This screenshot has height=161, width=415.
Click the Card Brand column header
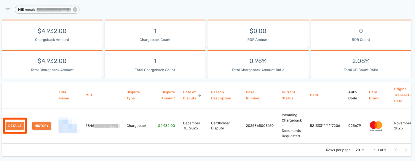(x=374, y=95)
